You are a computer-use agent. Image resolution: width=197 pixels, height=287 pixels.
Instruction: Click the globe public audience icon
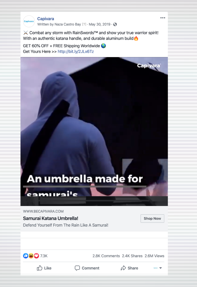pyautogui.click(x=115, y=24)
